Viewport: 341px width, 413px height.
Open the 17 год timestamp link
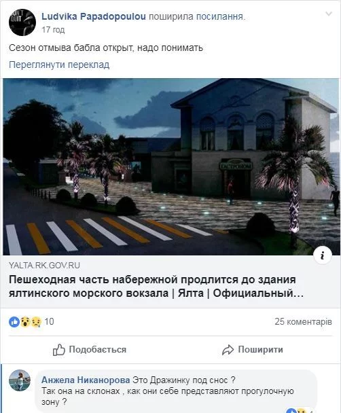(53, 30)
